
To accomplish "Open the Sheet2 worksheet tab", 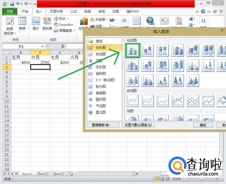I will [x=43, y=174].
